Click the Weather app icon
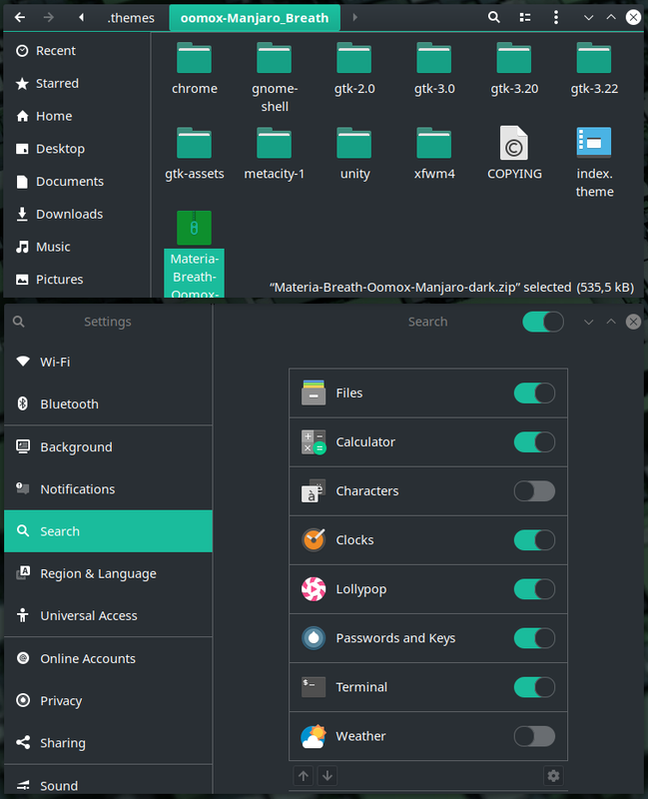Viewport: 648px width, 799px height. pyautogui.click(x=314, y=736)
